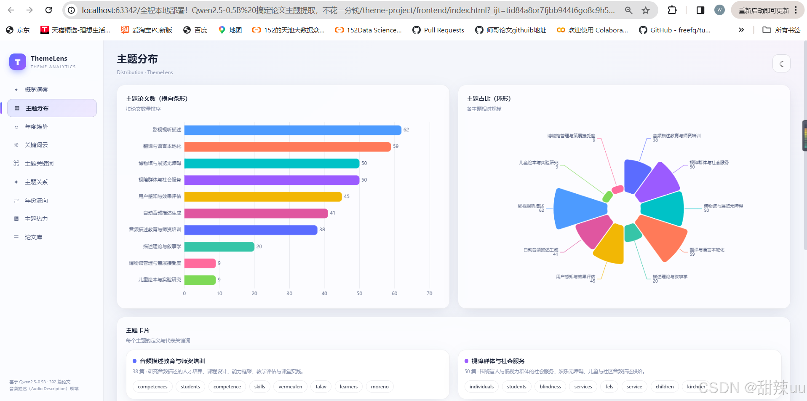Open 所有书签 folder
807x401 pixels.
(781, 30)
